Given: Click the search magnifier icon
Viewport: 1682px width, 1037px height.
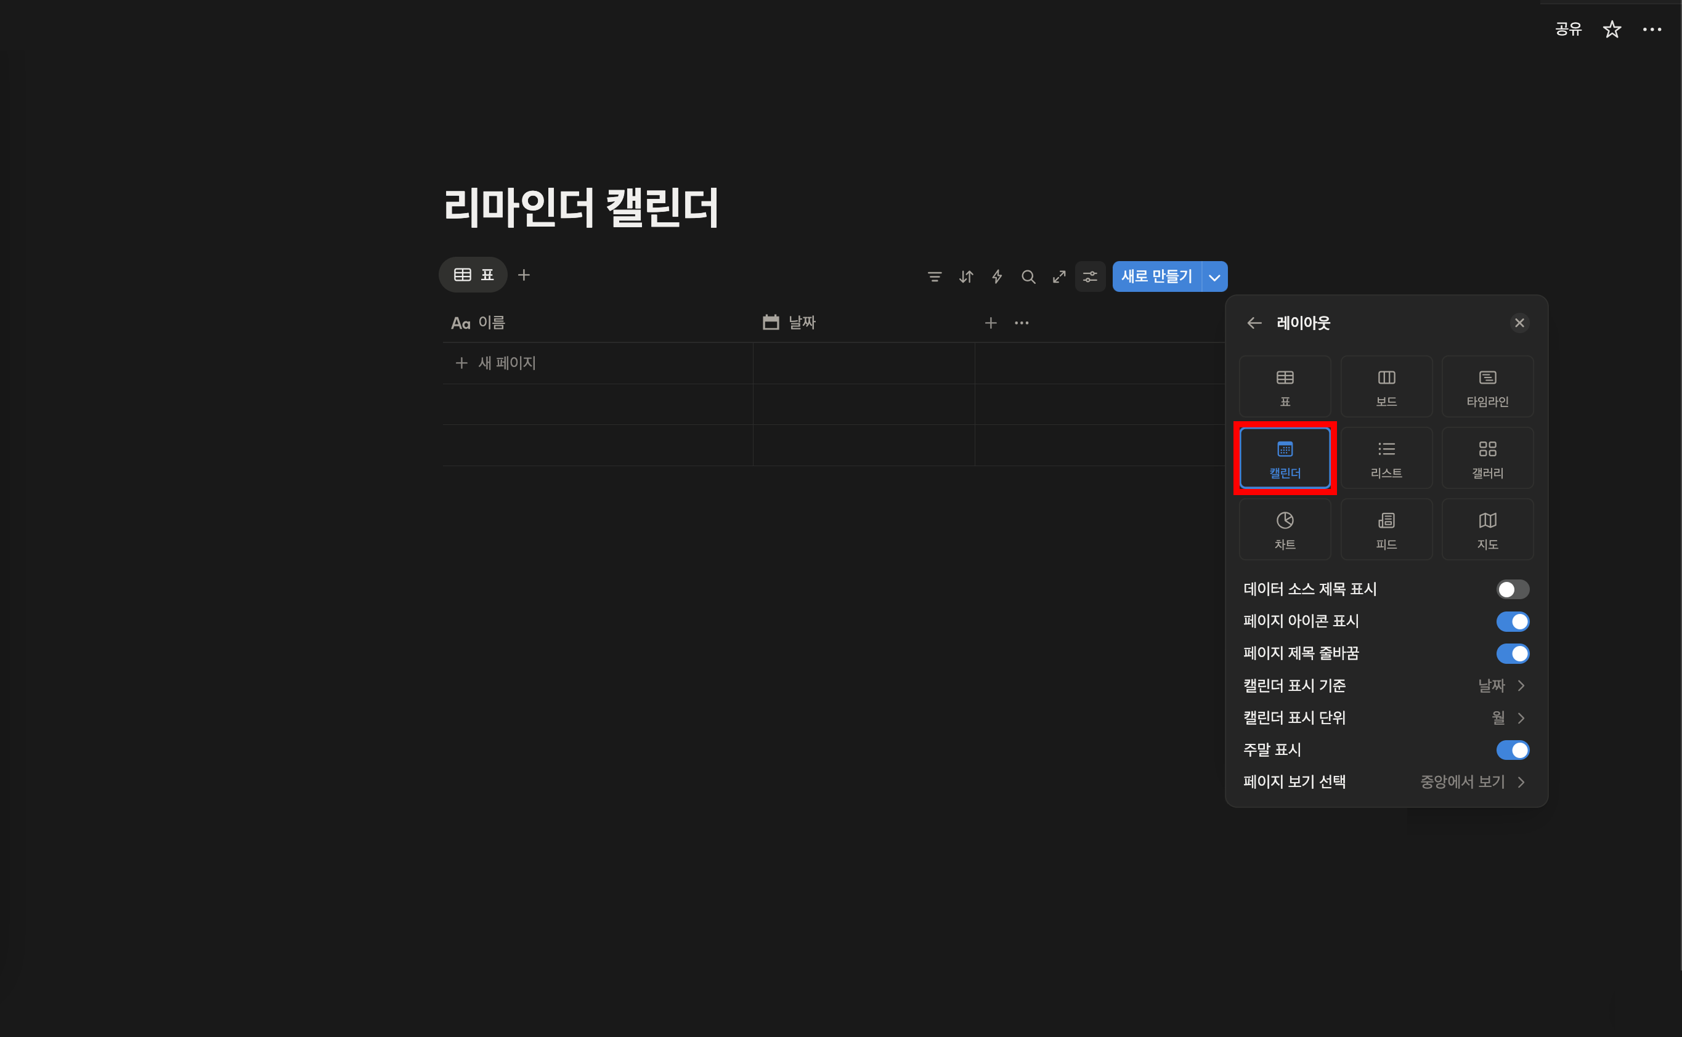Looking at the screenshot, I should 1028,277.
